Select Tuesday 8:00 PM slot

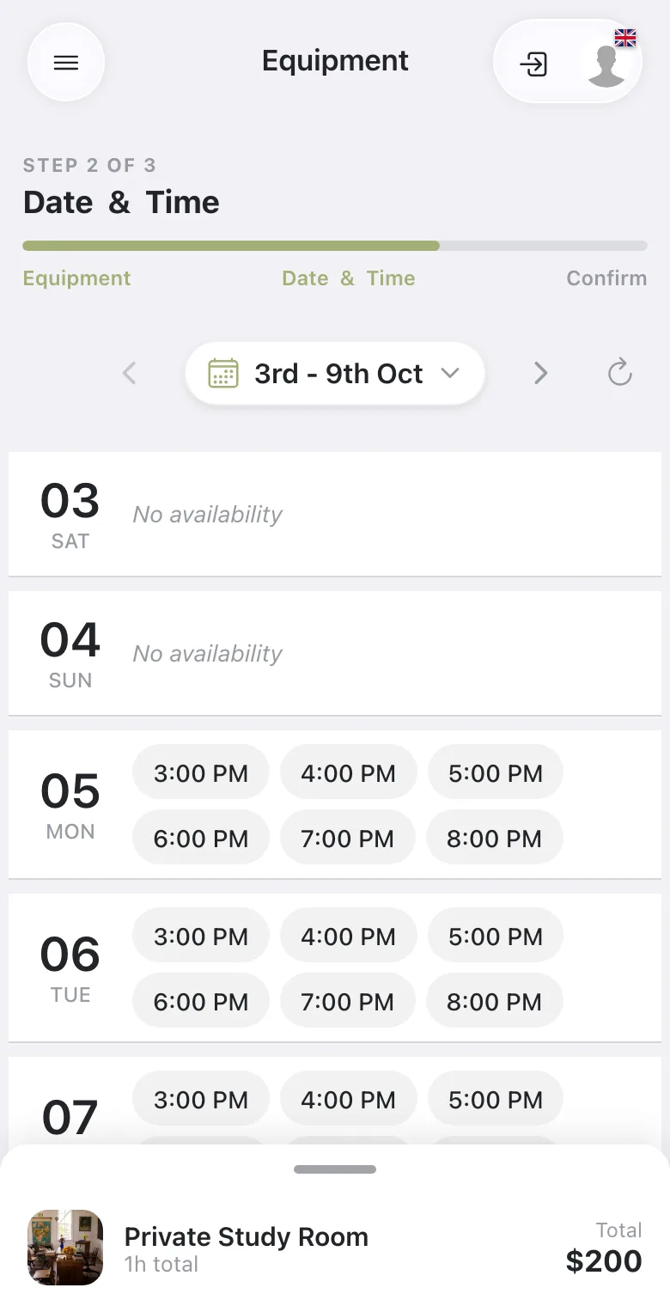(495, 1002)
